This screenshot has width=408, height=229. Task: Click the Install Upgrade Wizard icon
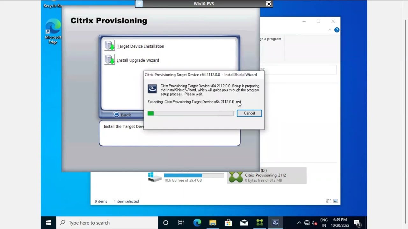tap(109, 59)
